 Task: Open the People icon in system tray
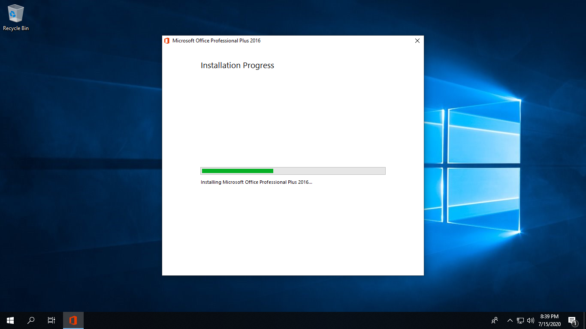click(495, 320)
